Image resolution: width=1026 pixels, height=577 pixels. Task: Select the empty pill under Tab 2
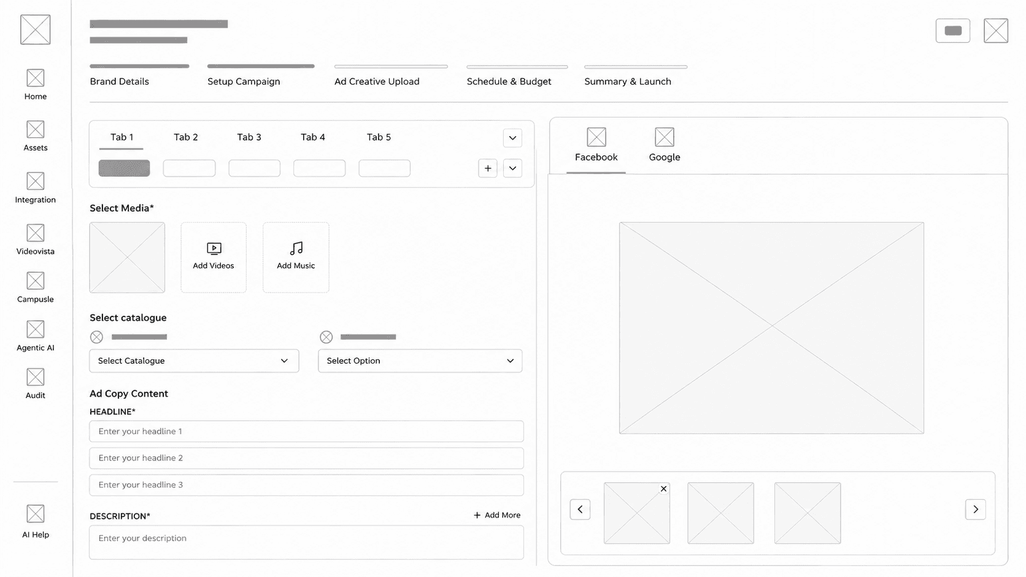tap(189, 168)
